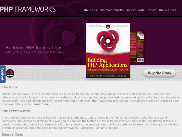This screenshot has width=182, height=137.
Task: Click the Wrox logo icon
Action: click(10, 73)
